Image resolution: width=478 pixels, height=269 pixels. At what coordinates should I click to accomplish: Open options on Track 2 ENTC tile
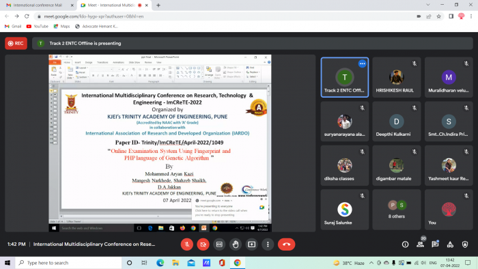[362, 63]
